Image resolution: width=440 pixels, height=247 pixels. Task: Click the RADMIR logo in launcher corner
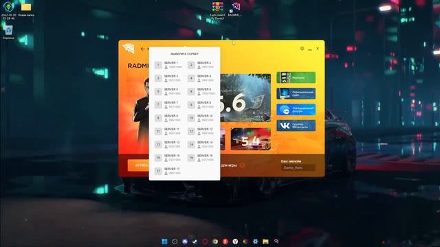coord(129,49)
